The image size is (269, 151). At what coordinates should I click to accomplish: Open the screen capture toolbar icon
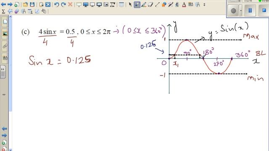pos(106,5)
